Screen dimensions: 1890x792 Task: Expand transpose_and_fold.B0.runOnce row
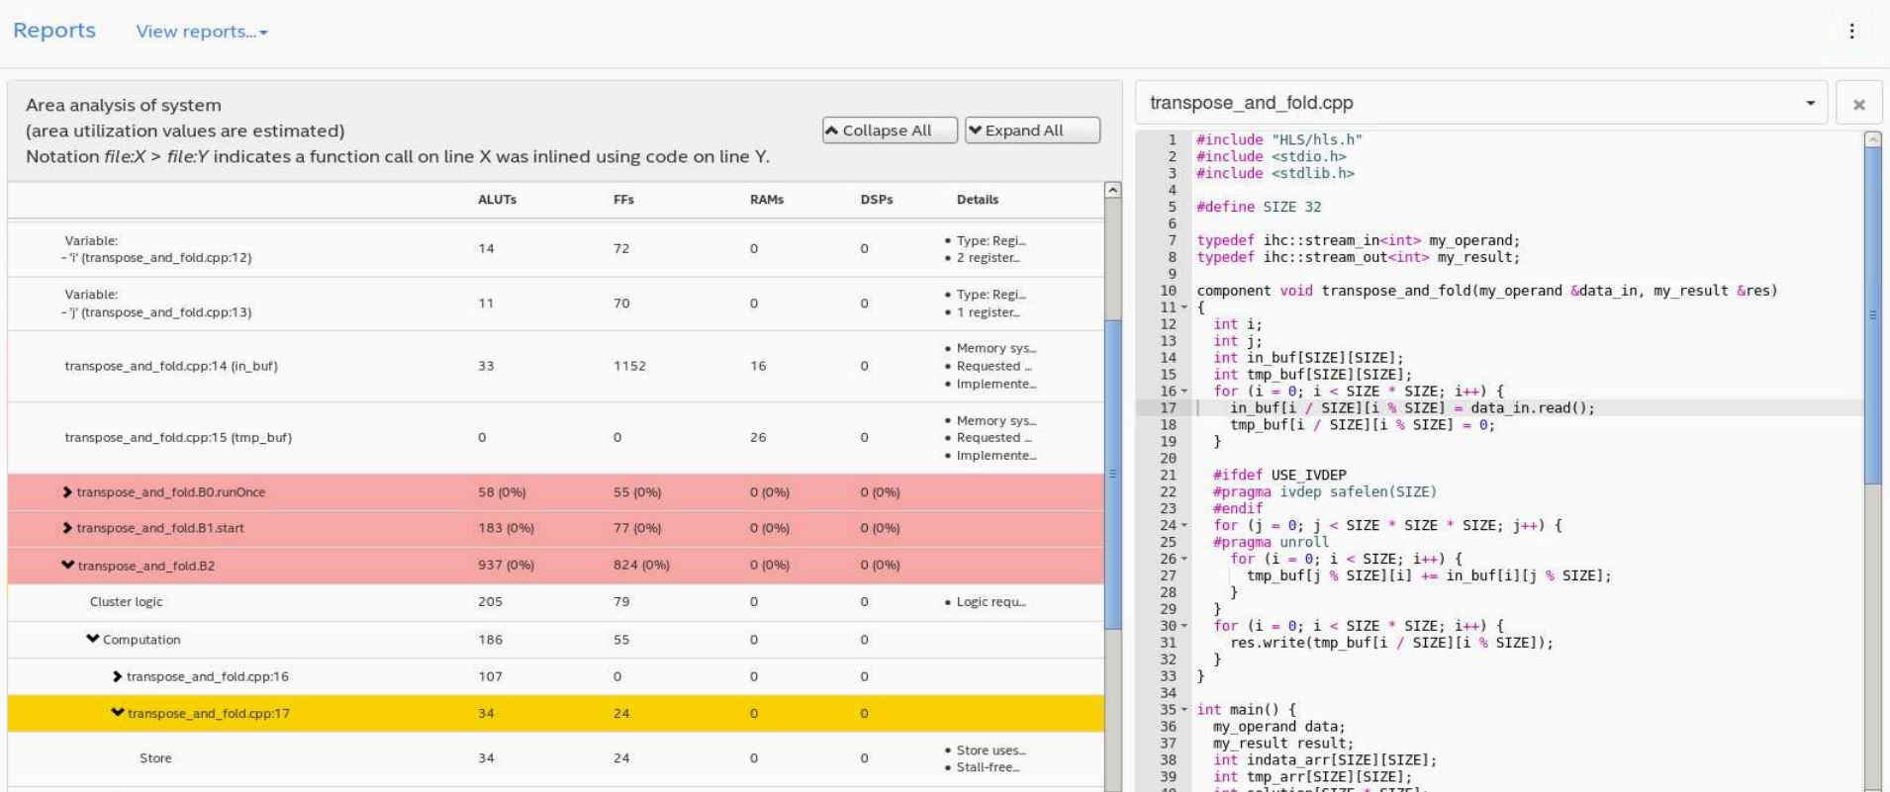pyautogui.click(x=67, y=492)
